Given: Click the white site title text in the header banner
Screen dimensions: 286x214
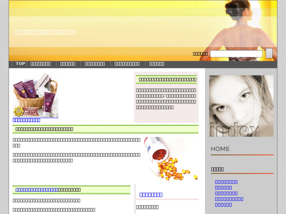Looking at the screenshot, I should [45, 32].
